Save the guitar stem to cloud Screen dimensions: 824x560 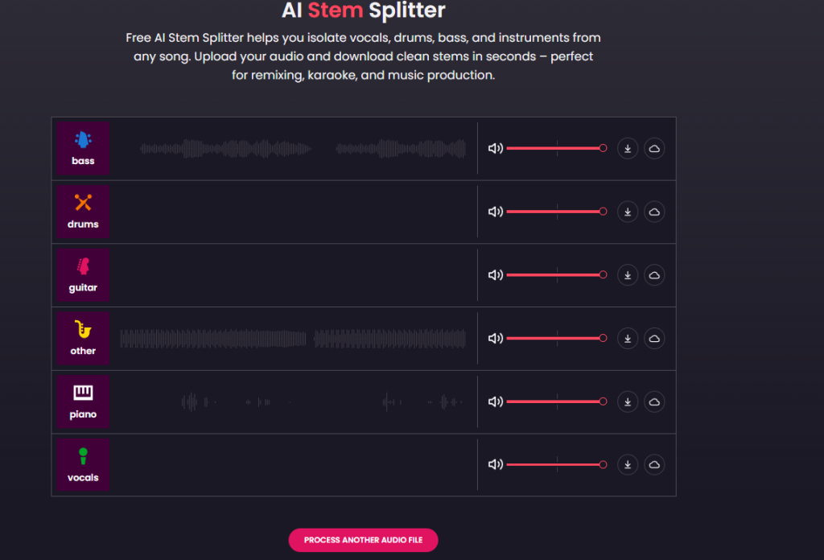(x=654, y=274)
